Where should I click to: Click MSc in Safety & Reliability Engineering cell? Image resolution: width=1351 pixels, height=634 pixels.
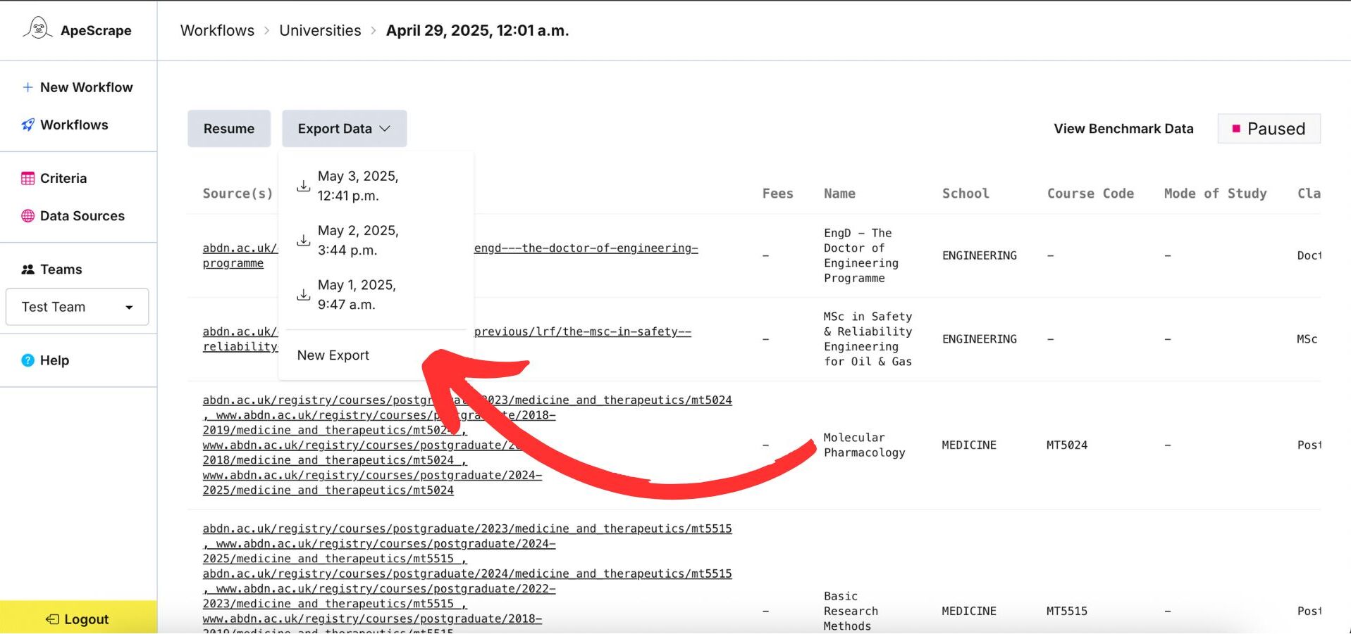point(868,339)
